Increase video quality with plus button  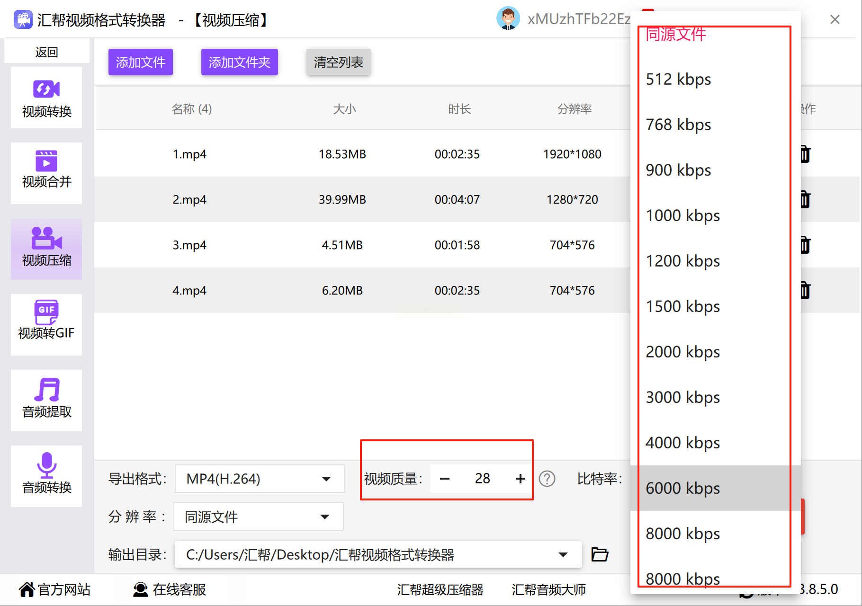tap(520, 479)
